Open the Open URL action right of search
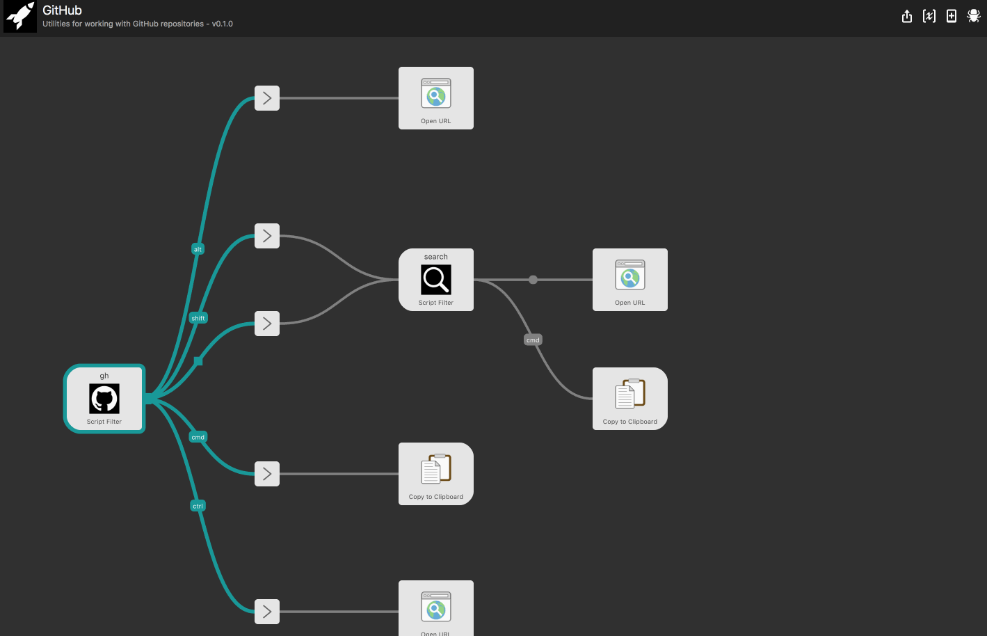 click(629, 279)
